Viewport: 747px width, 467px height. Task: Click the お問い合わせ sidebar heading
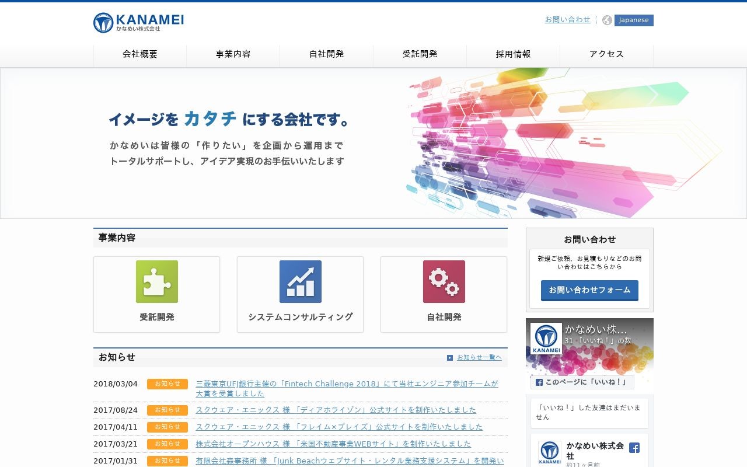coord(589,239)
